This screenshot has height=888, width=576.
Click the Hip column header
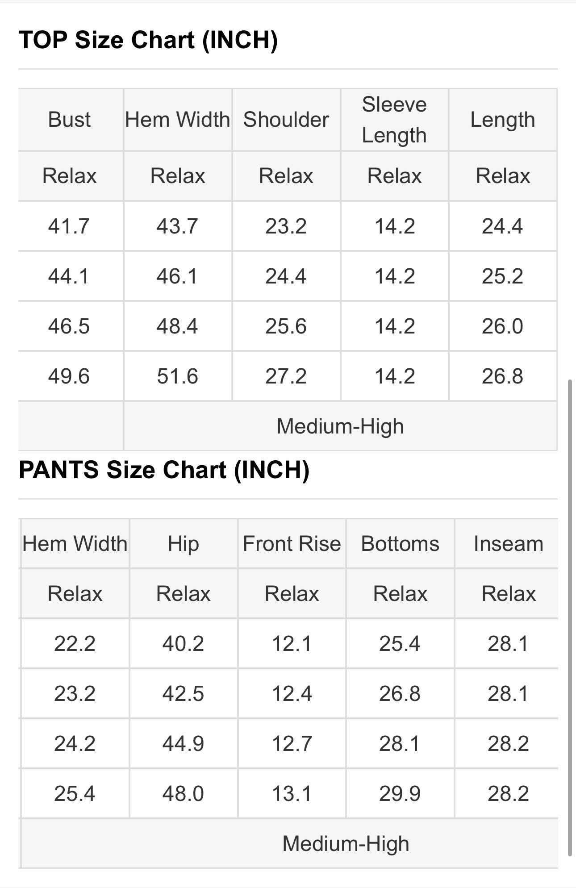coord(184,544)
